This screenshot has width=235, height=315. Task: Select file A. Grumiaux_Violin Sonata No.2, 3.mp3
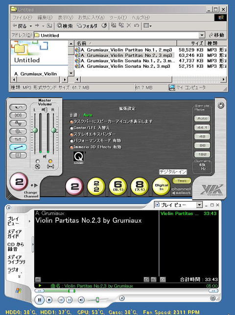[x=123, y=66]
